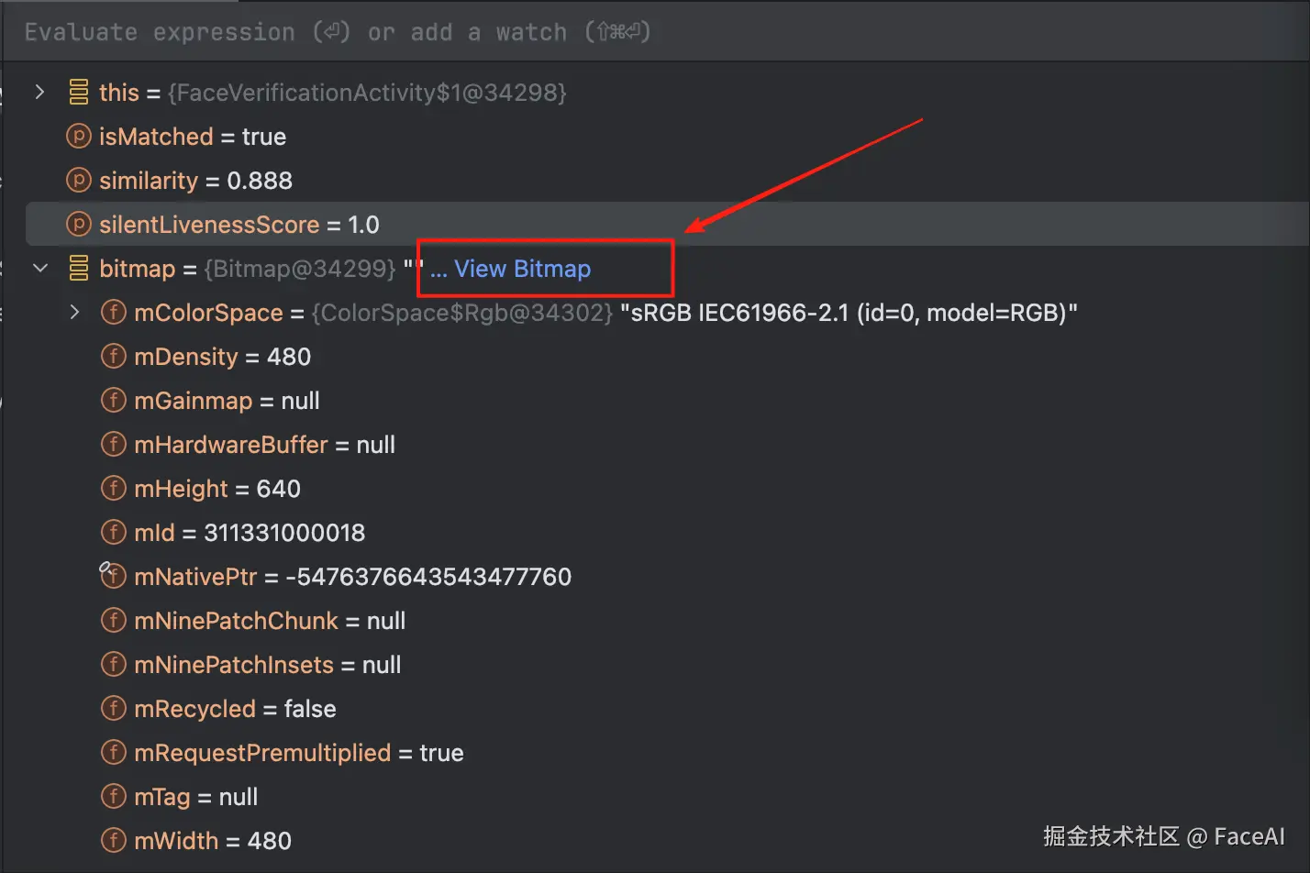Screen dimensions: 1310x873
Task: Open the View Bitmap link
Action: 522,269
